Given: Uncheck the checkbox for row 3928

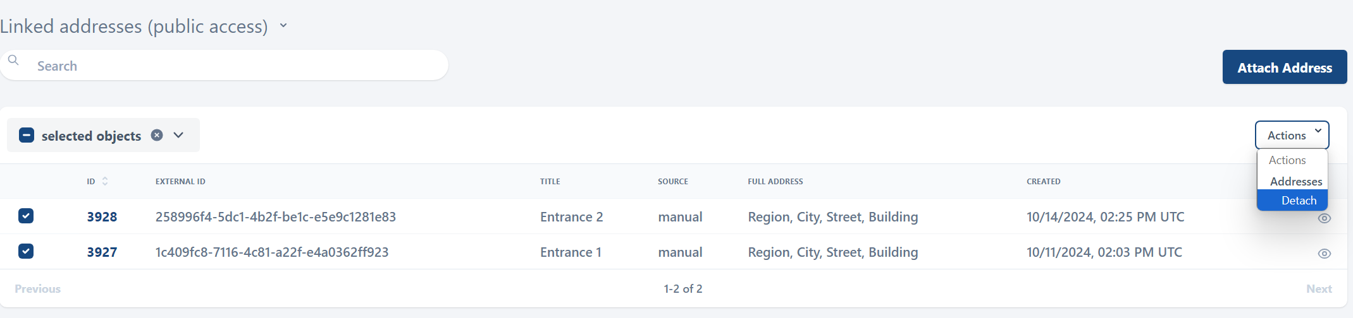Looking at the screenshot, I should (x=26, y=216).
